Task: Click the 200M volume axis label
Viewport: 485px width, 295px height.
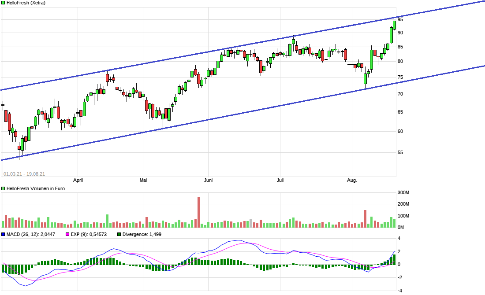Action: tap(403, 204)
